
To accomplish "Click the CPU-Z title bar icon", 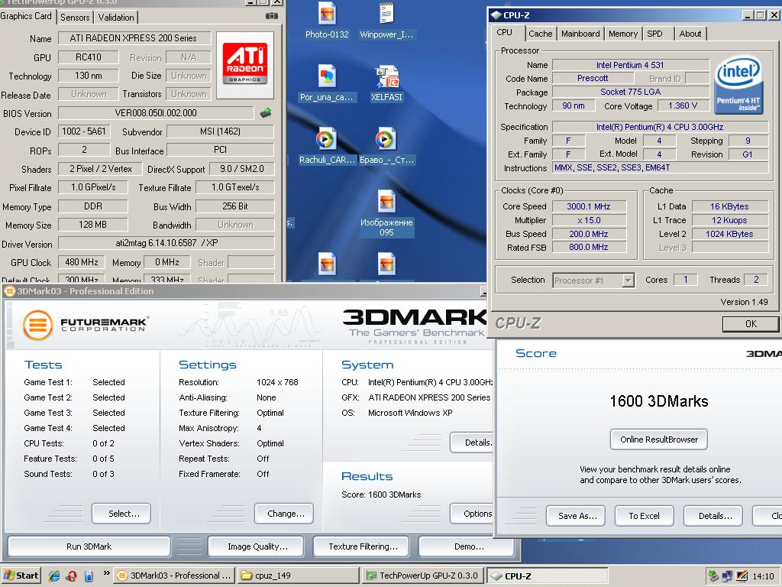I will pos(496,15).
